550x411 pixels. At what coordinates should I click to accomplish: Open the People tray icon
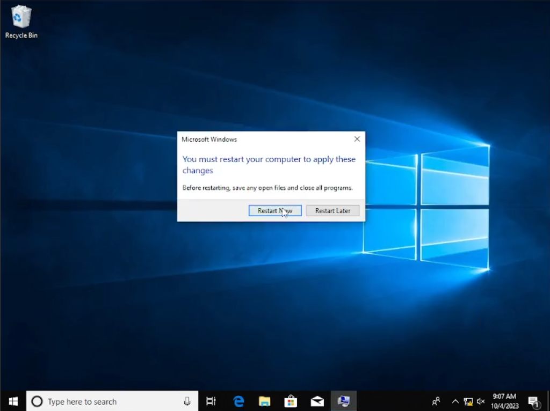tap(436, 401)
